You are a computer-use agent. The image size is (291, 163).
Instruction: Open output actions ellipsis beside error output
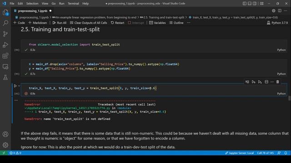tap(16, 100)
